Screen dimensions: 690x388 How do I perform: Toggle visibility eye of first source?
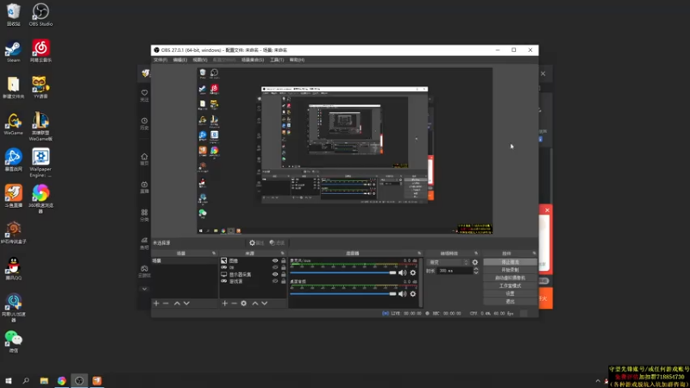[x=275, y=260]
